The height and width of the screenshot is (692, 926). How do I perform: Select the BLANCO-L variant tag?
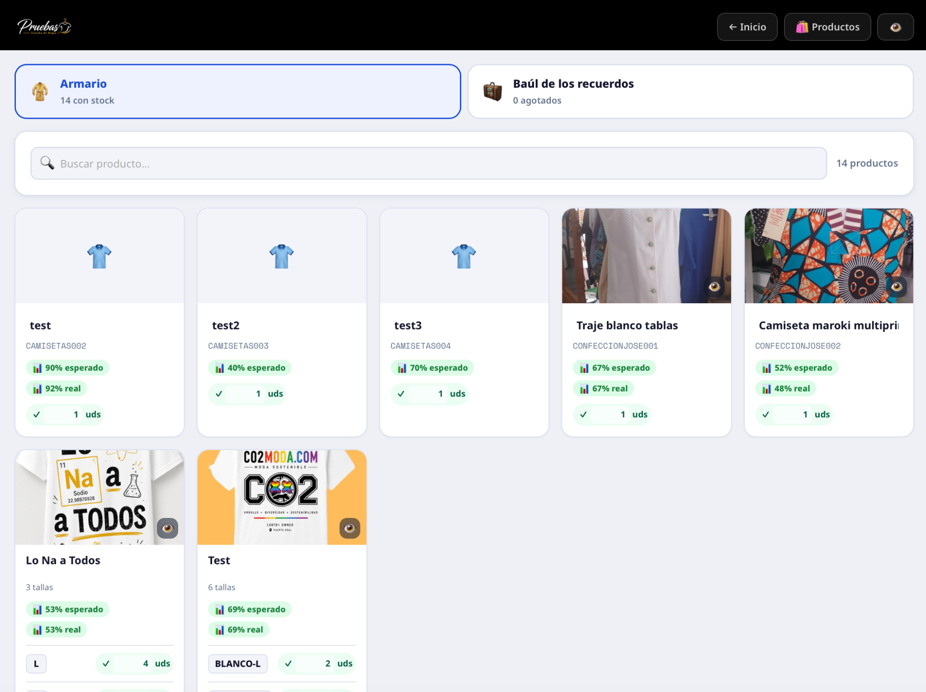[238, 664]
